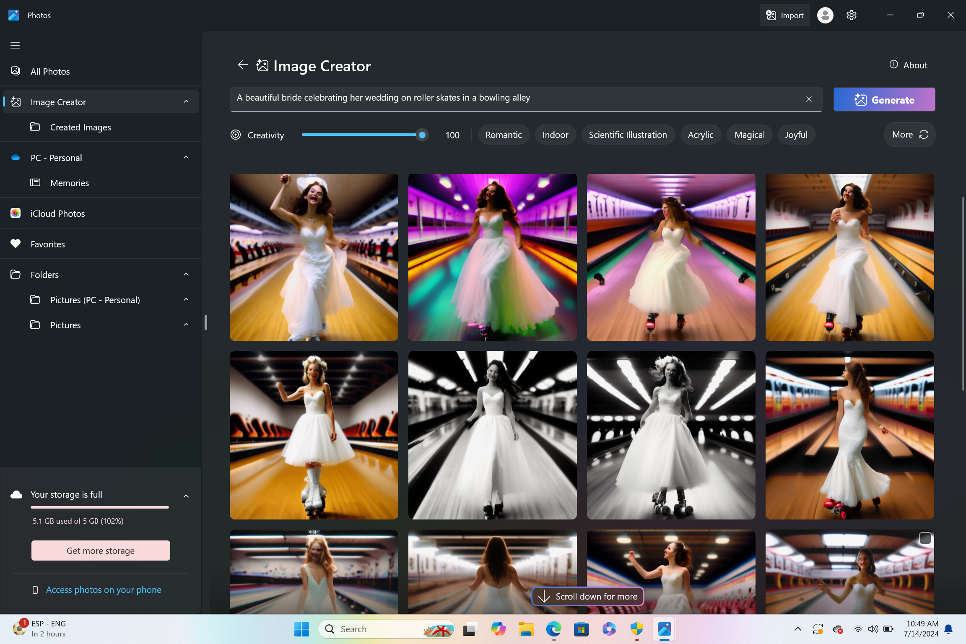The image size is (966, 644).
Task: Go back using the back arrow
Action: [243, 65]
